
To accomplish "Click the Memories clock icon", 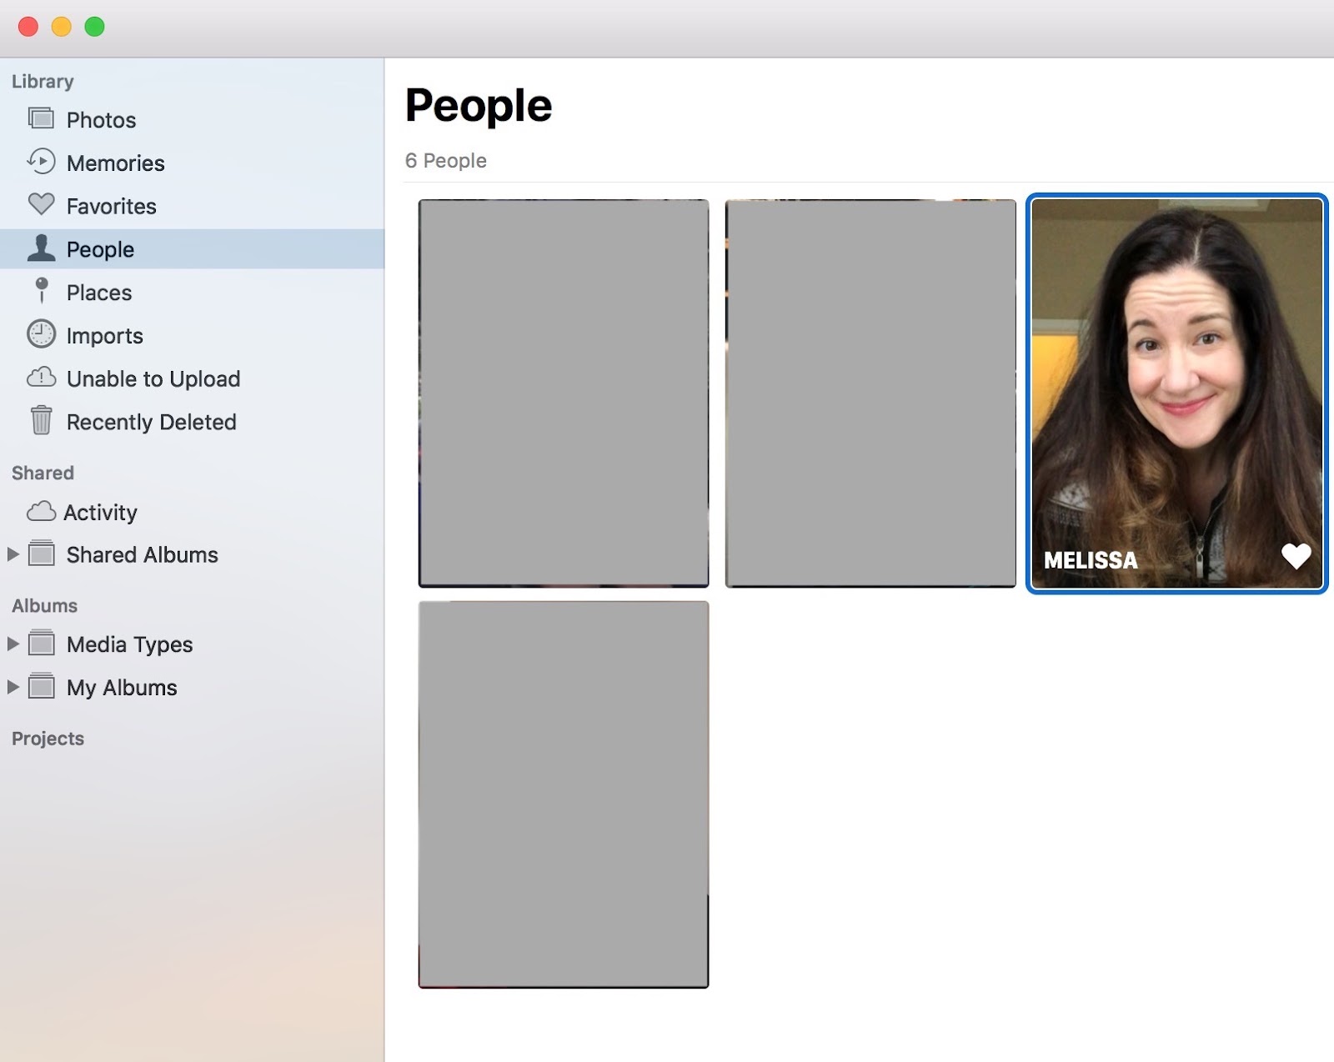I will click(41, 162).
